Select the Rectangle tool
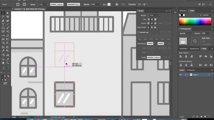 tap(3, 28)
